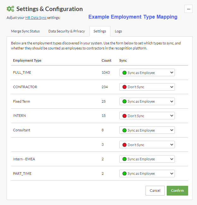The height and width of the screenshot is (205, 197).
Task: Open the INTERN sync dropdown
Action: pos(147,116)
